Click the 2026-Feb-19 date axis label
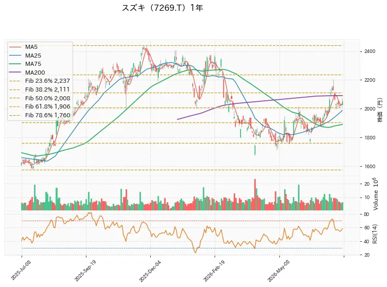 click(x=214, y=271)
